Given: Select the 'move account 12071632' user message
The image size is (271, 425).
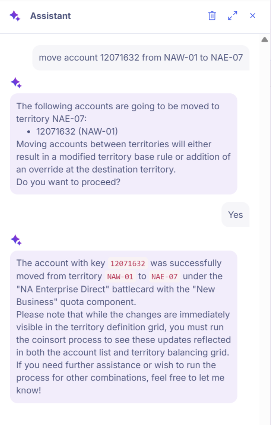Looking at the screenshot, I should (x=141, y=58).
